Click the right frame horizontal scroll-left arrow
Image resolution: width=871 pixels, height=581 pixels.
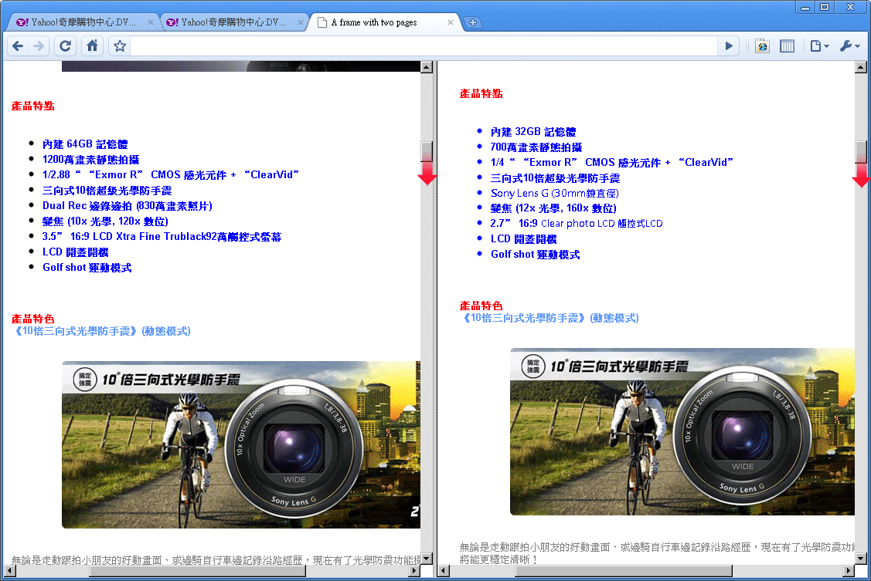(x=444, y=570)
